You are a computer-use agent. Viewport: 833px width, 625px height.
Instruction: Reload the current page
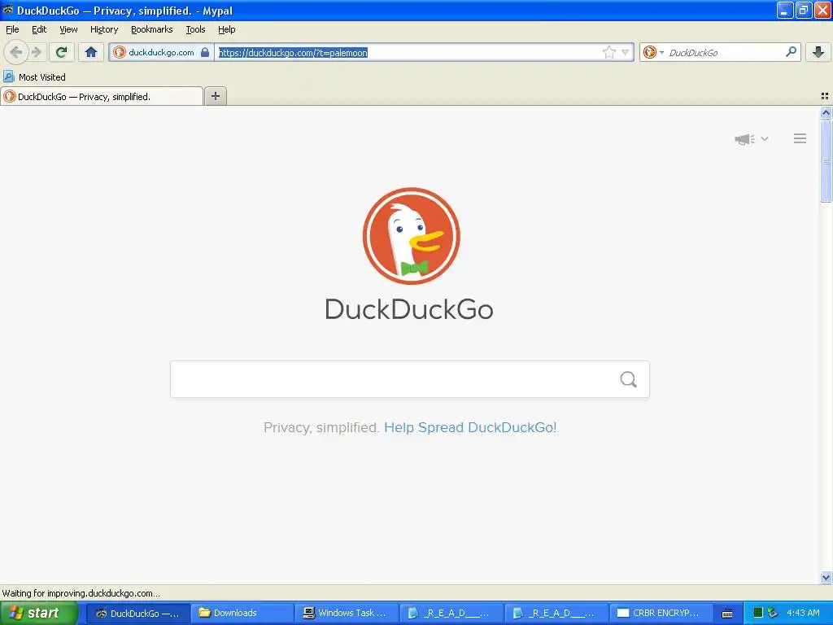62,52
